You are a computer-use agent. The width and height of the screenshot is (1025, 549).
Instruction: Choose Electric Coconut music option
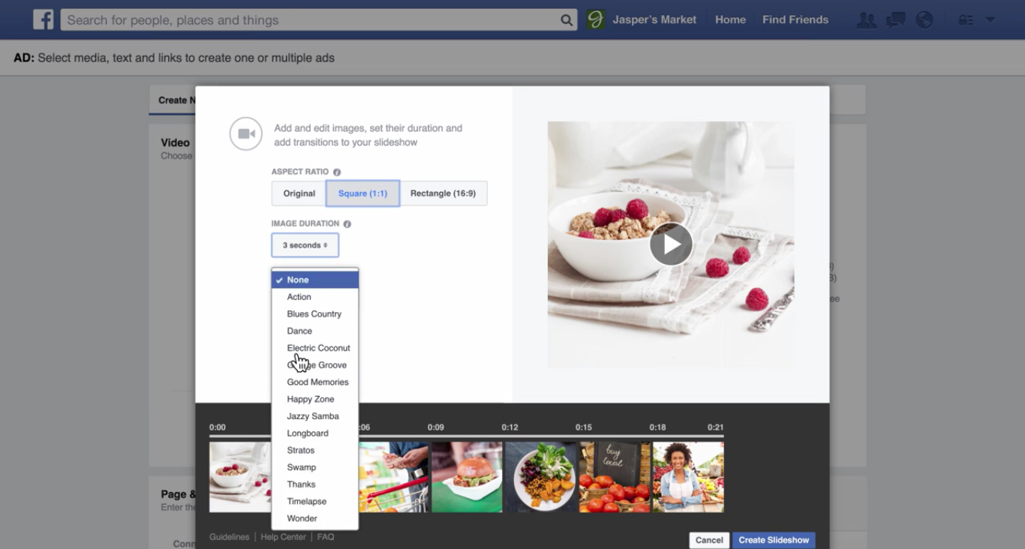pyautogui.click(x=315, y=348)
